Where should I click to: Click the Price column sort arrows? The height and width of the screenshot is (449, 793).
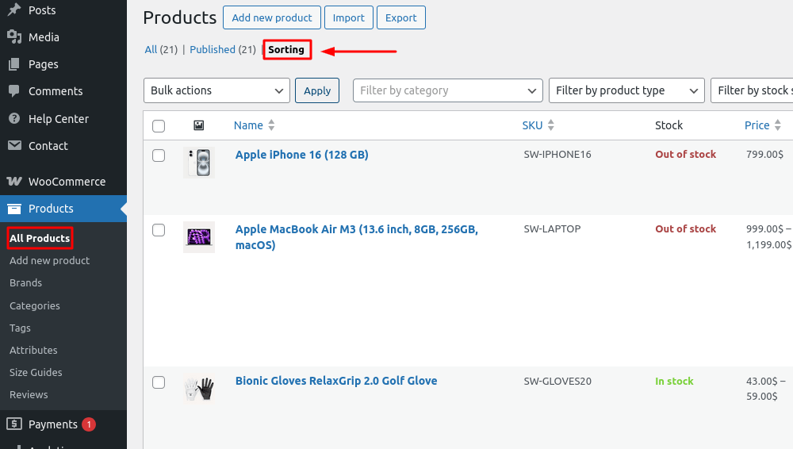click(778, 125)
